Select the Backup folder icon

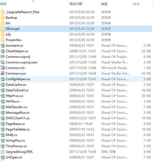tap(2, 17)
